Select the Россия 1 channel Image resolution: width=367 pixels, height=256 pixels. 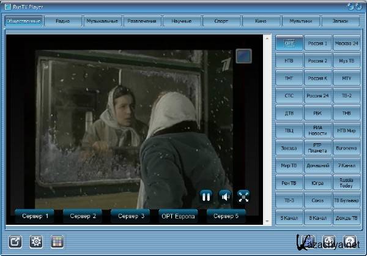[x=317, y=43]
